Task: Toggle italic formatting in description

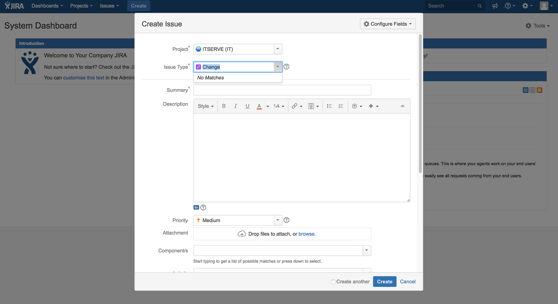Action: point(236,106)
